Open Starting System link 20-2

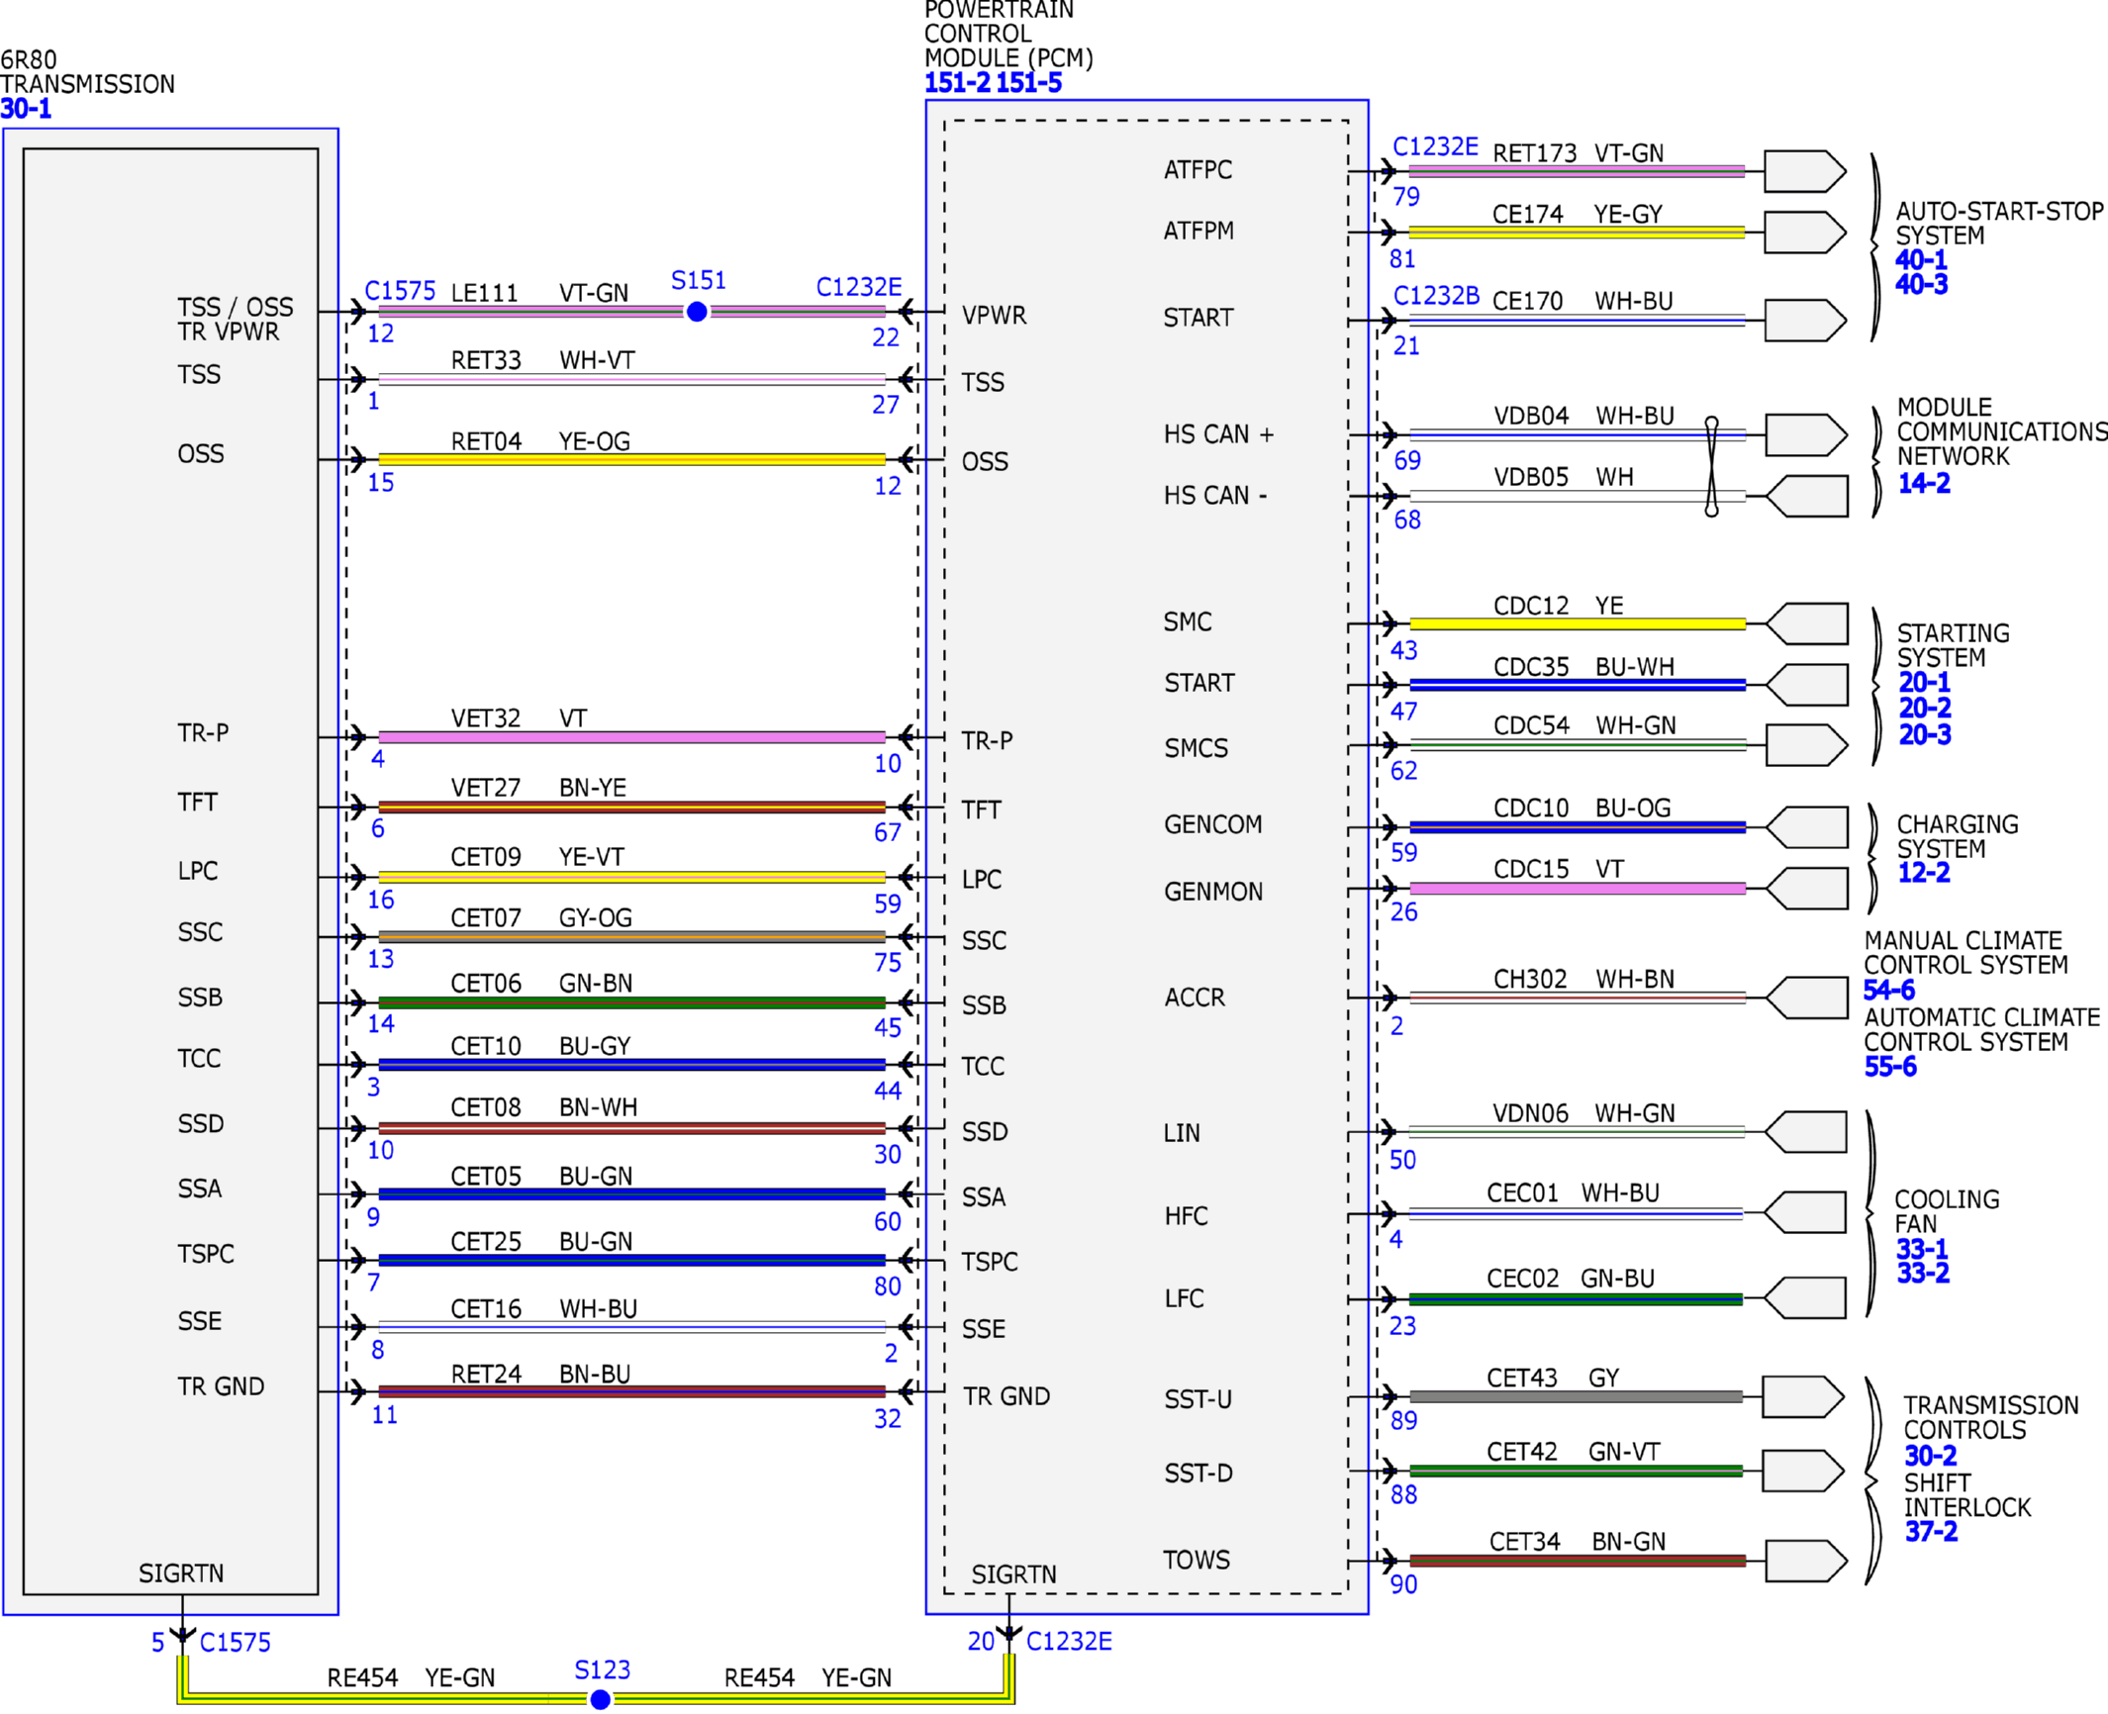tap(1924, 708)
